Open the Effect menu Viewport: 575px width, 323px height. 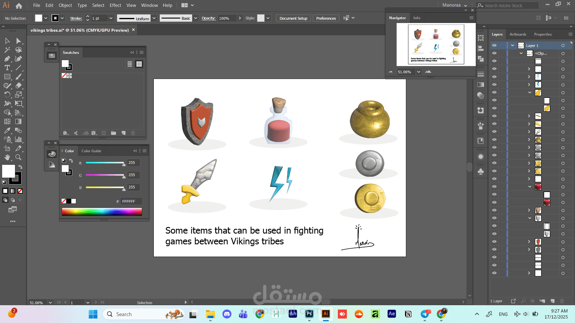[x=115, y=5]
